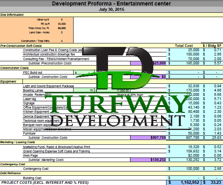Select the Contengency Cost amount 100,000

192,169
